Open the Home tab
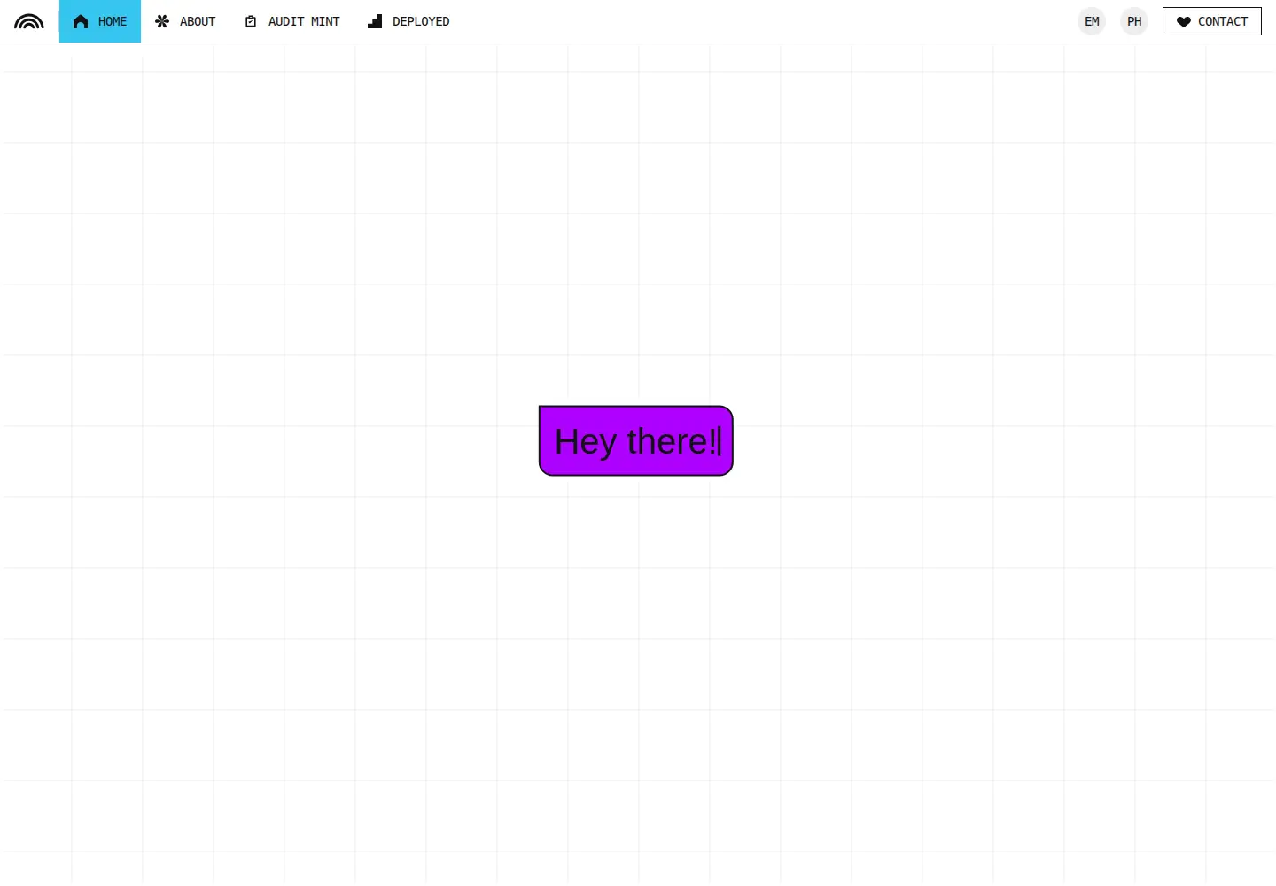The image size is (1276, 886). click(x=100, y=21)
